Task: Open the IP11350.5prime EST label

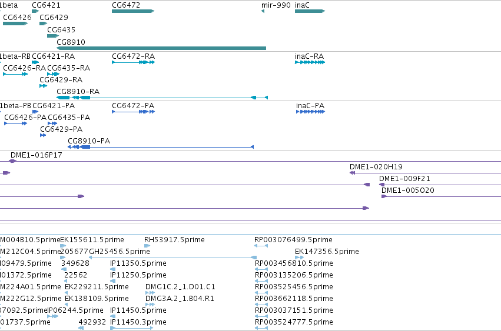Action: [x=138, y=263]
